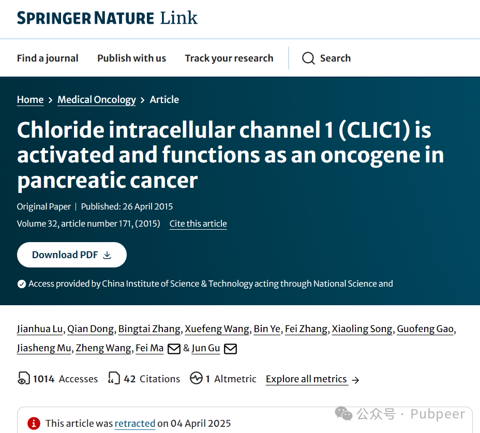Open Publish with us menu
The height and width of the screenshot is (433, 480).
point(131,58)
